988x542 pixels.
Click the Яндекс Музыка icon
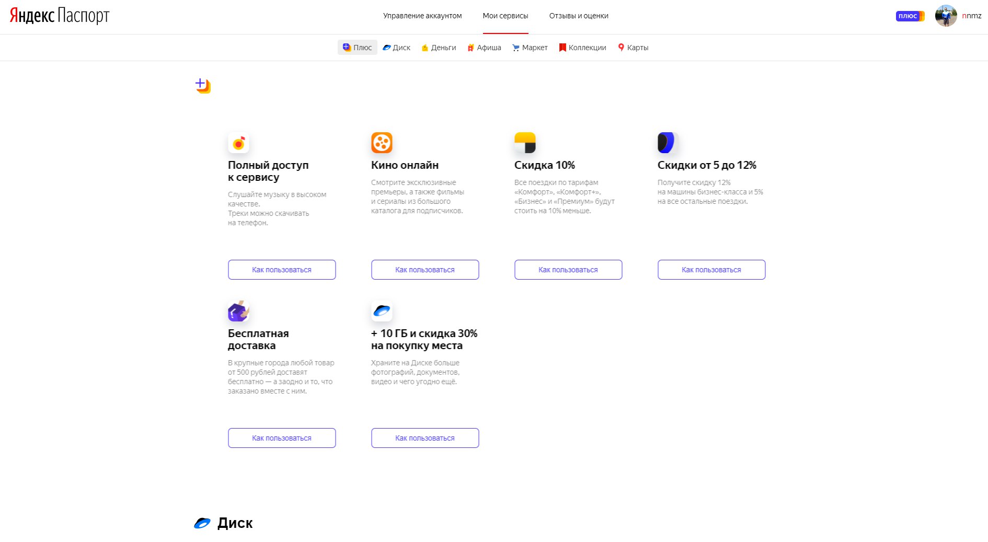[238, 143]
